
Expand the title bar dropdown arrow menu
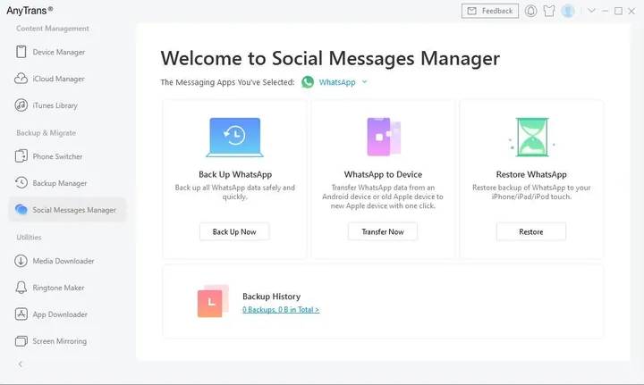pyautogui.click(x=591, y=11)
